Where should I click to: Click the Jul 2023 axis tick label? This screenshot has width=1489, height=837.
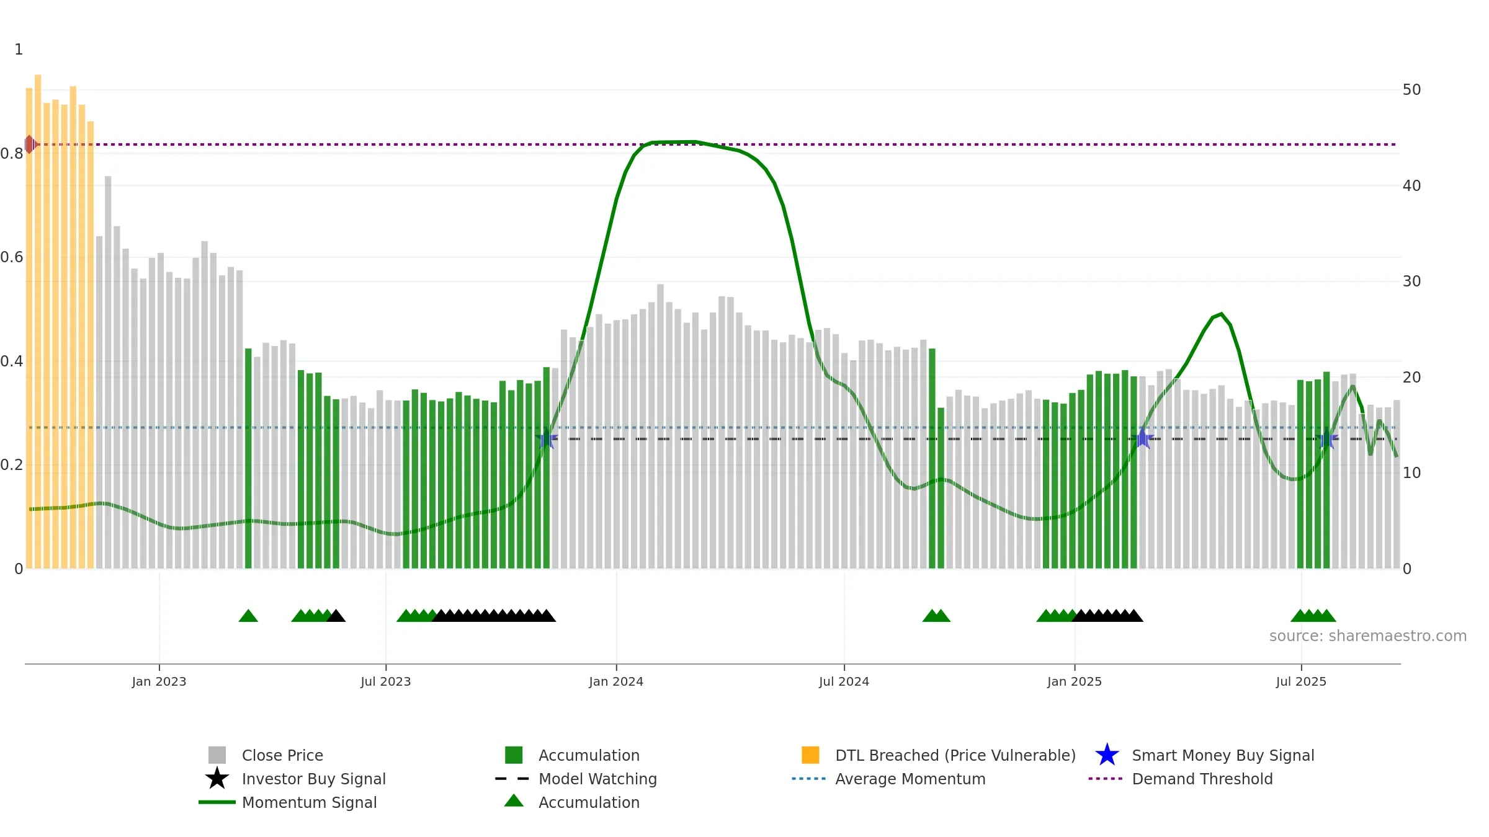click(386, 682)
